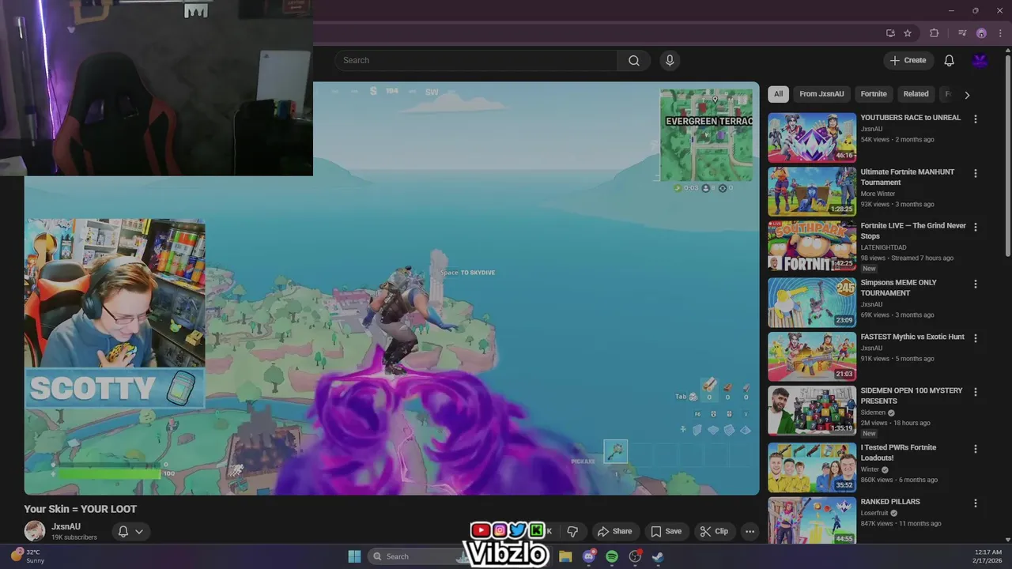Open the JxsnAU channel name link

[66, 526]
